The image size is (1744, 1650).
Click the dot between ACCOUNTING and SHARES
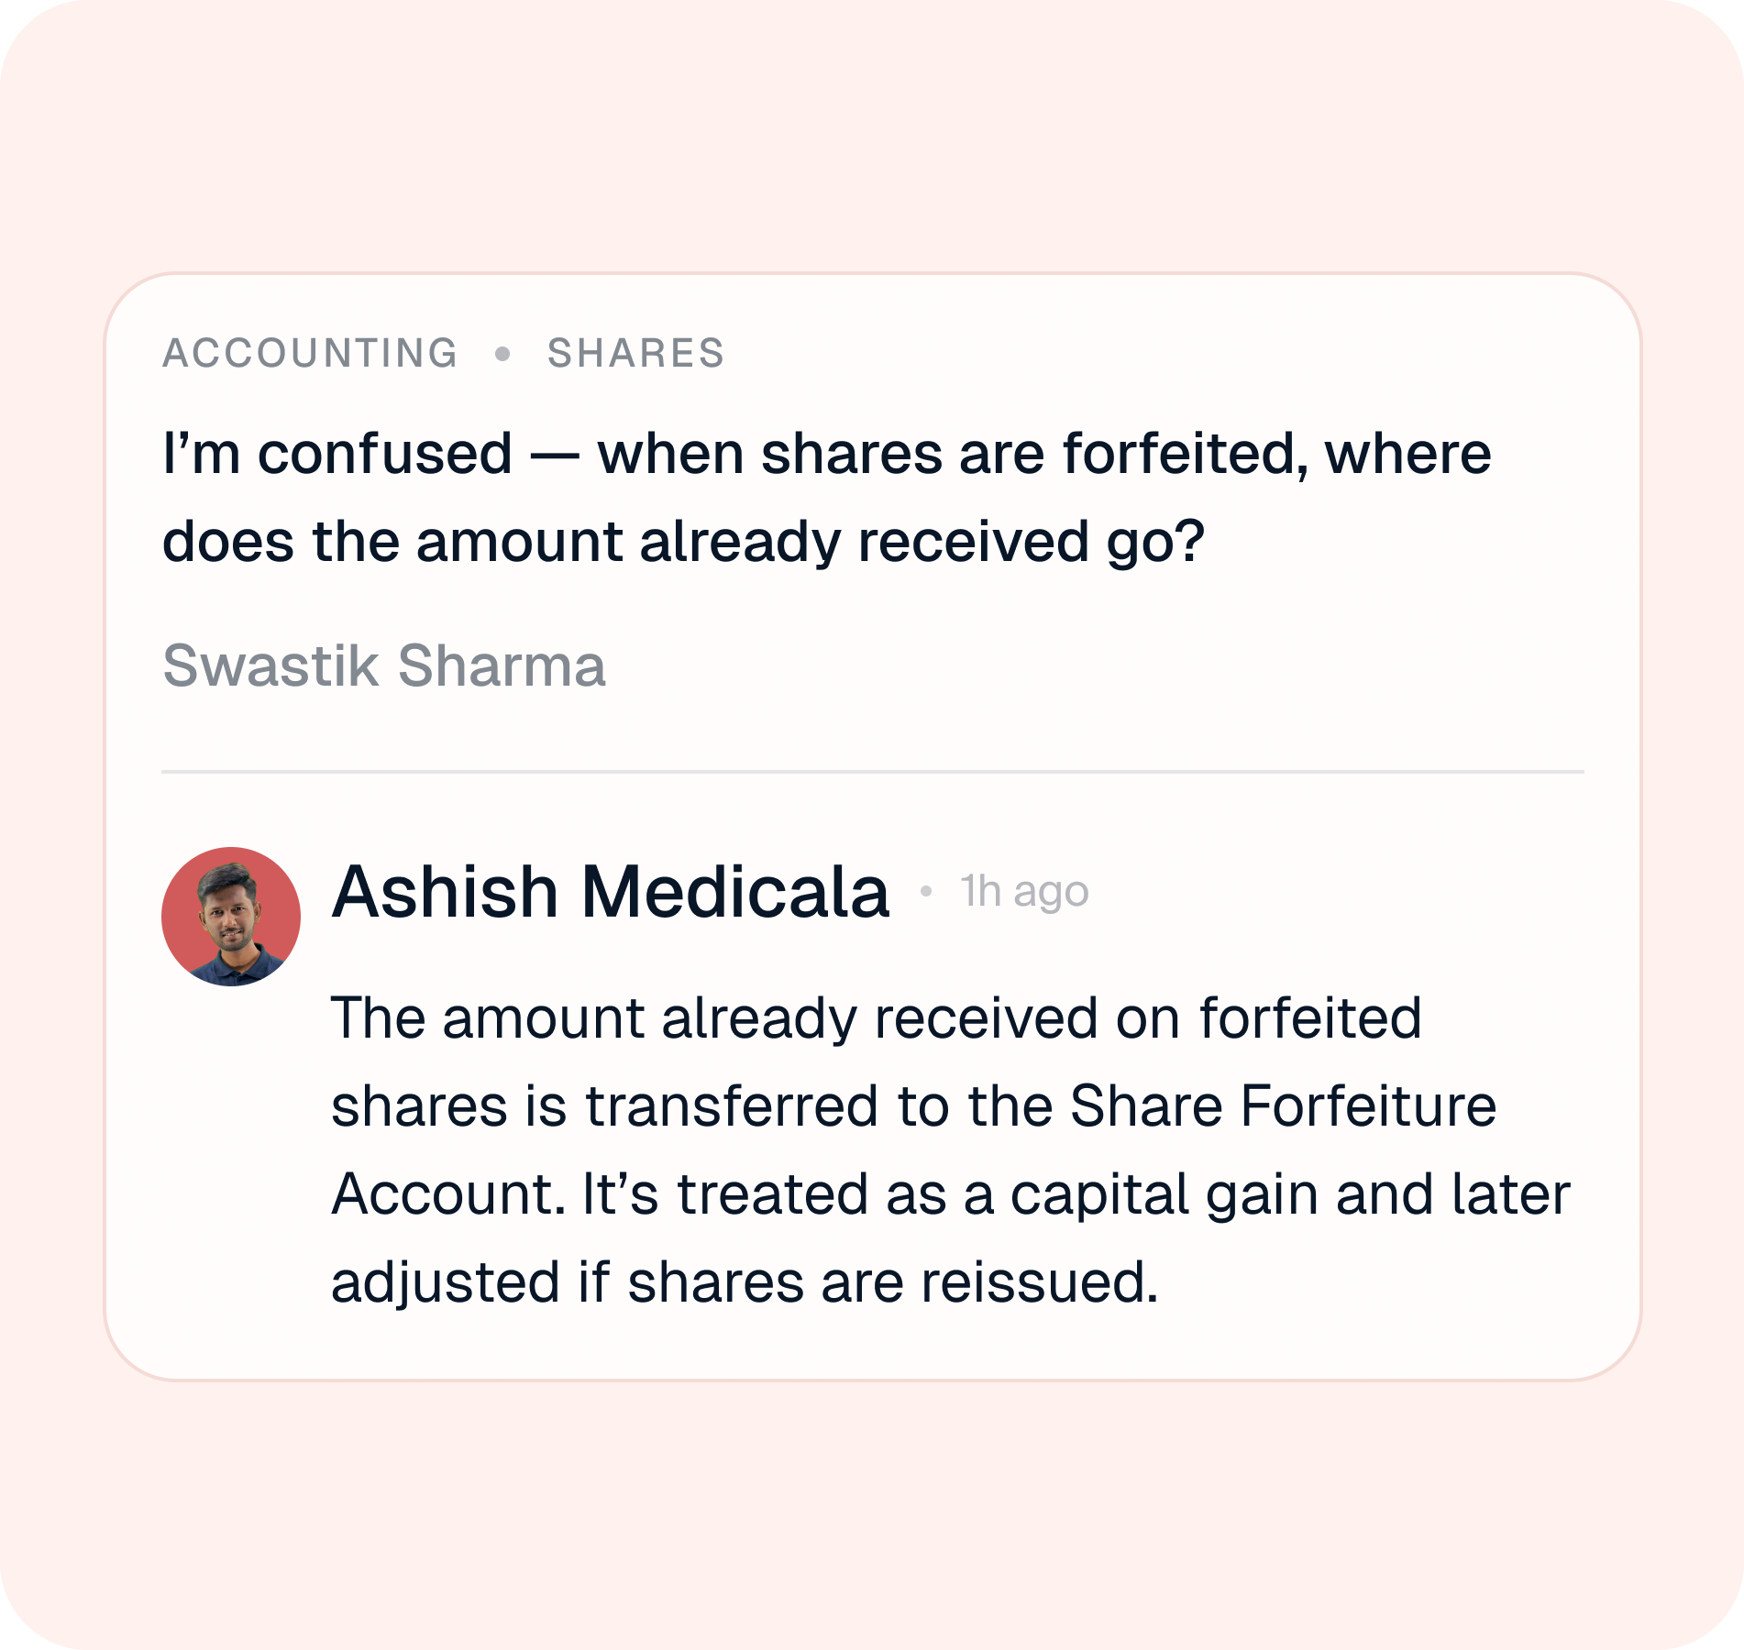[502, 354]
